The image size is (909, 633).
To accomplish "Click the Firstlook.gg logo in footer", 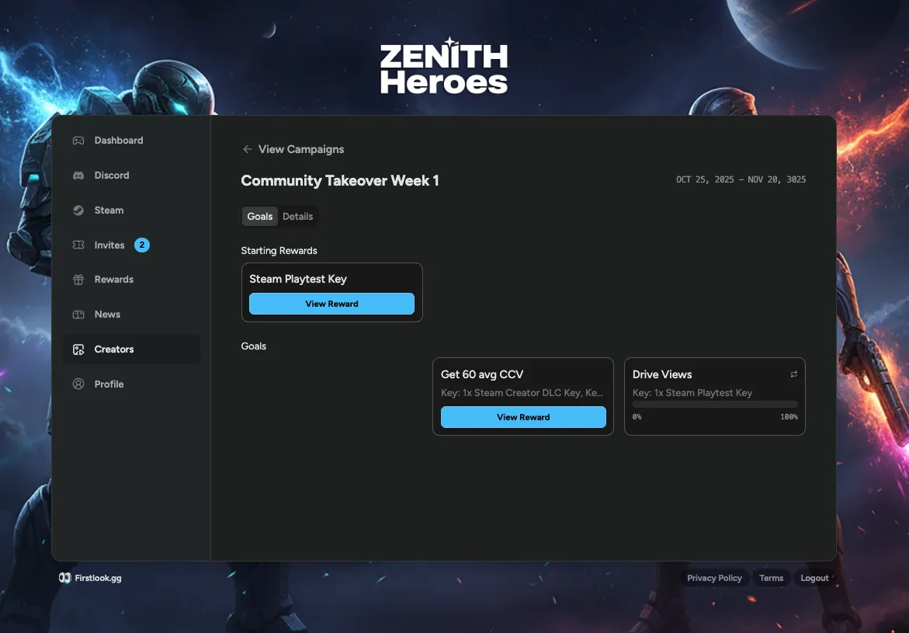I will (89, 577).
